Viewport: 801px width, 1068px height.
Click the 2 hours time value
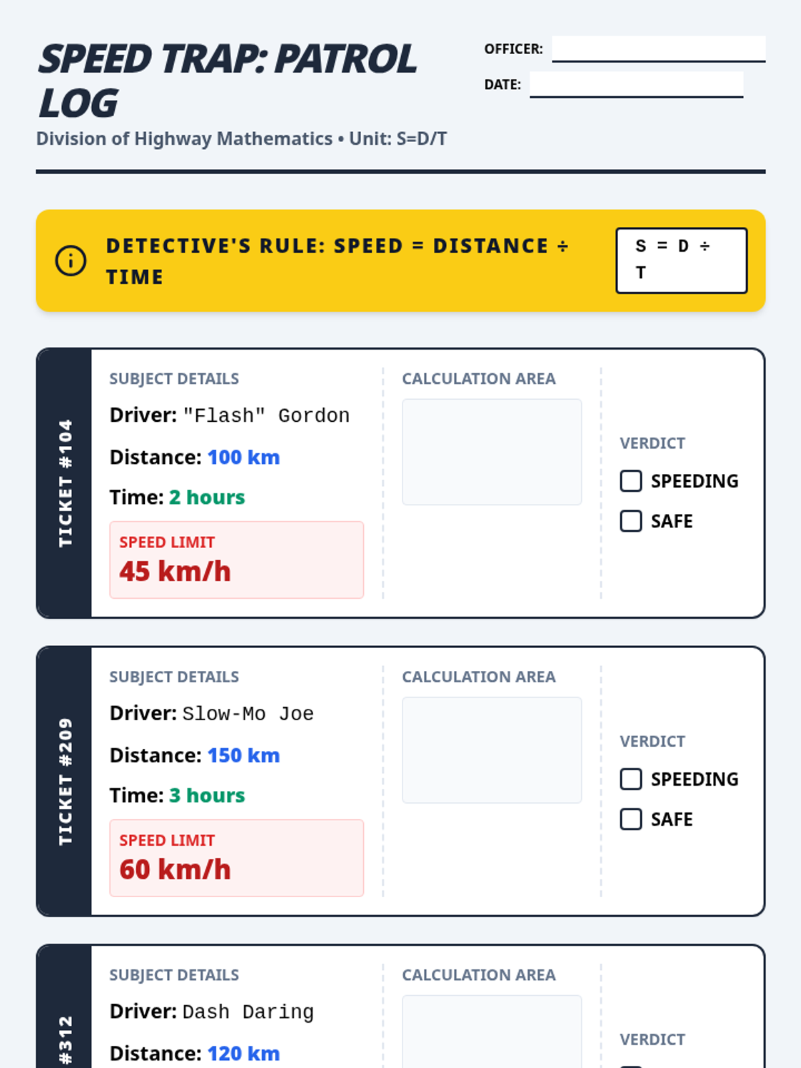pyautogui.click(x=207, y=497)
